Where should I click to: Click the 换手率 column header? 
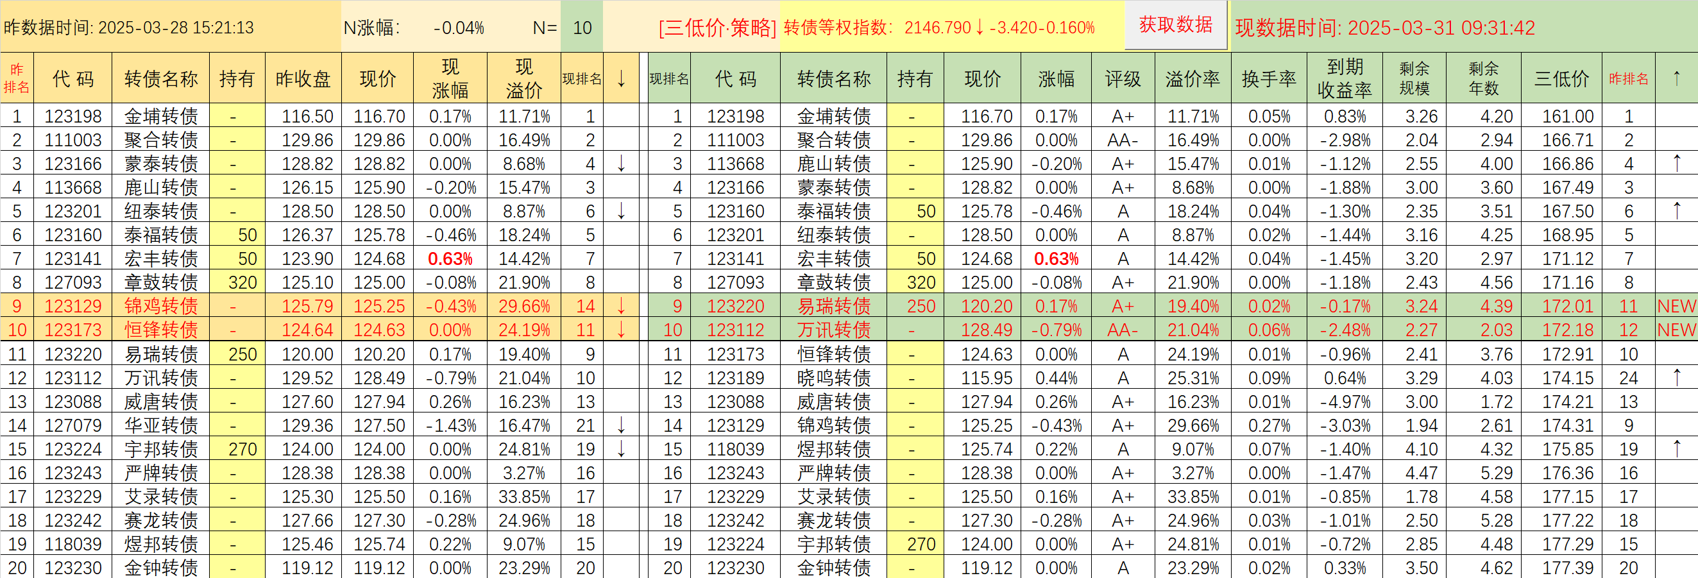1269,78
